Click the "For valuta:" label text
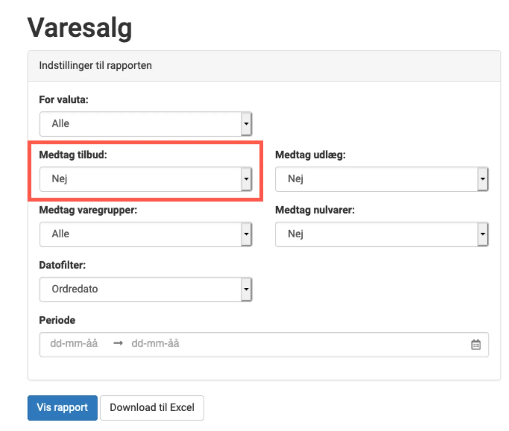This screenshot has height=431, width=509. coord(64,100)
